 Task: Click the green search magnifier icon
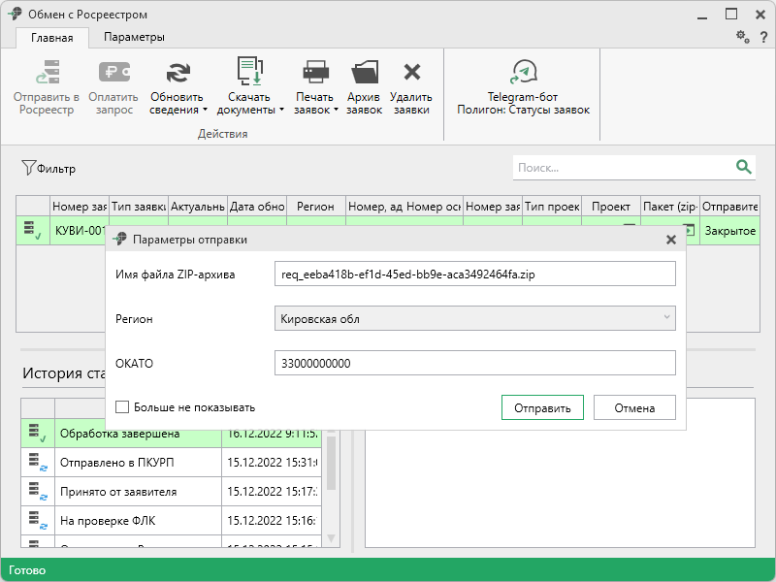coord(744,167)
